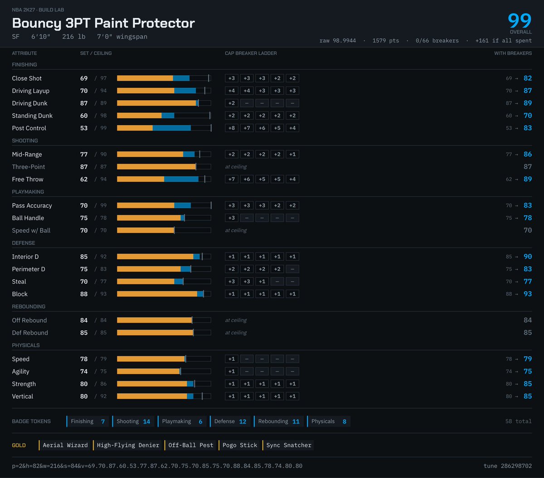Adjust the Vertical attribute bar
The width and height of the screenshot is (544, 478).
point(164,396)
